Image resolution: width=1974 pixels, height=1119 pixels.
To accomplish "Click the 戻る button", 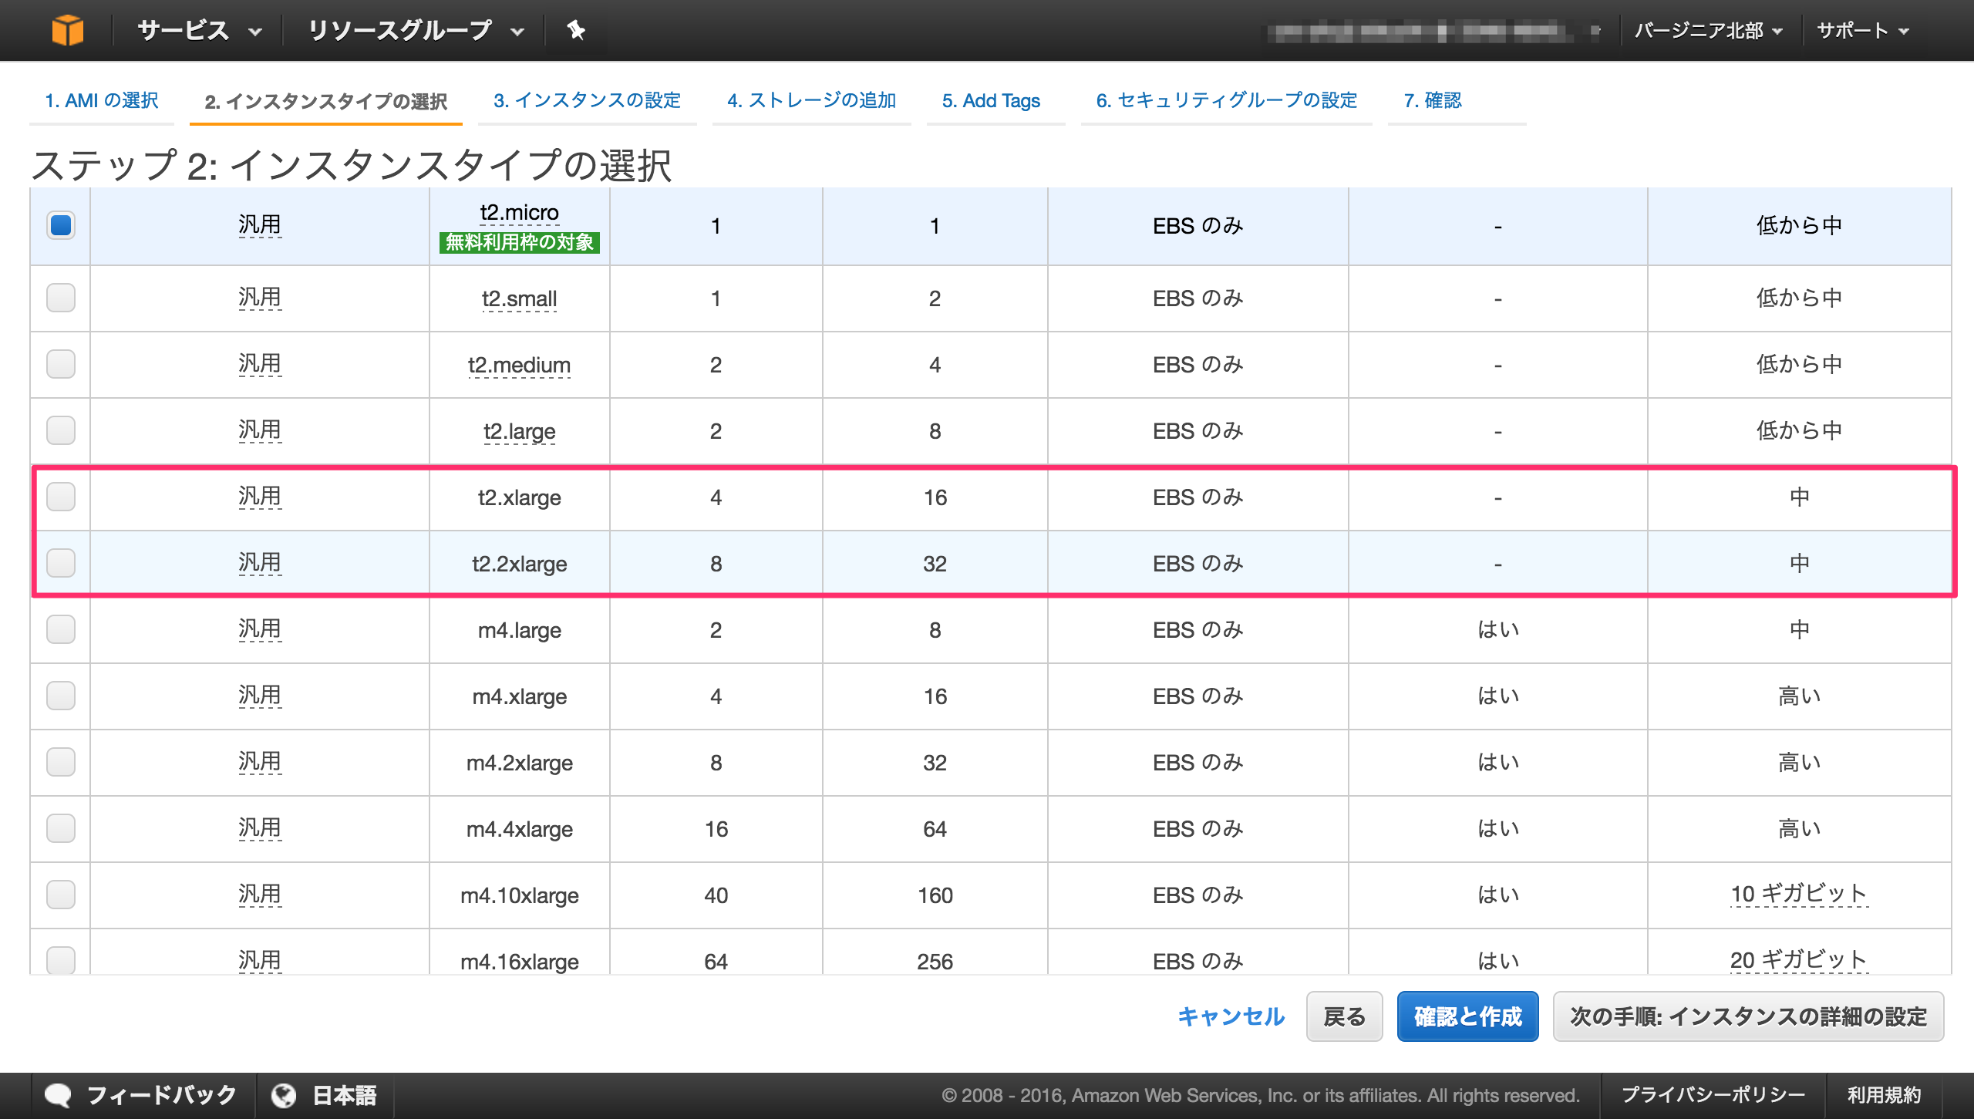I will tap(1344, 1016).
